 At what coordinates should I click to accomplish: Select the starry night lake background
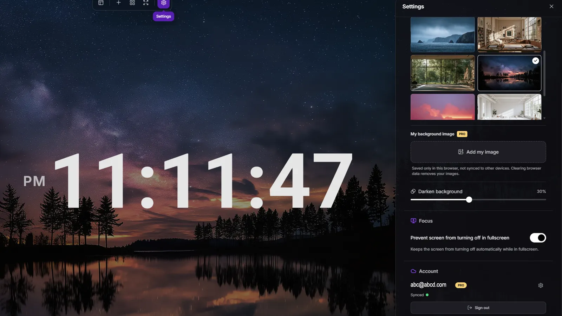tap(509, 73)
